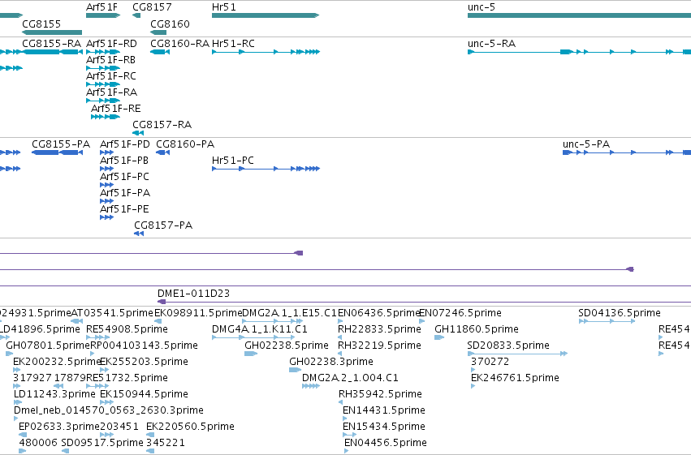Click the CG8157-RA transcript label
Viewport: 691px width, 455px height.
[162, 125]
